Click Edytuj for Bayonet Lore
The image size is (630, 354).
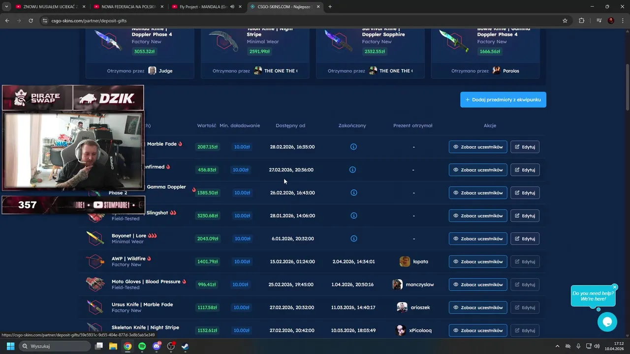525,238
